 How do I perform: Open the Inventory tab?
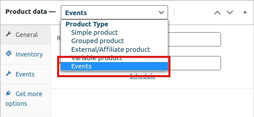[25, 54]
